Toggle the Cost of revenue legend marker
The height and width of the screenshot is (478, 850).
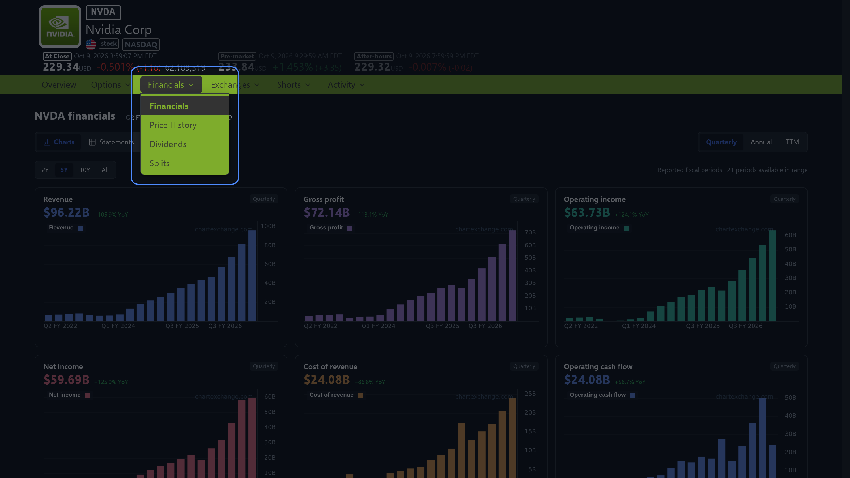(361, 395)
